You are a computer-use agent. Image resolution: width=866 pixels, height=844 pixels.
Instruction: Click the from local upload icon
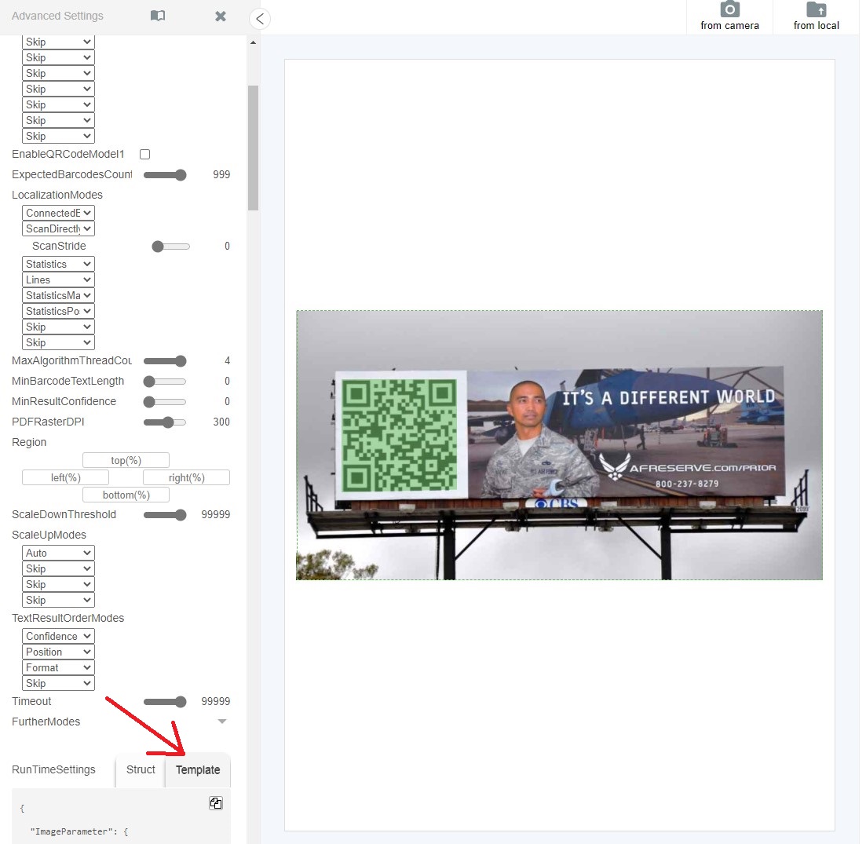point(816,11)
